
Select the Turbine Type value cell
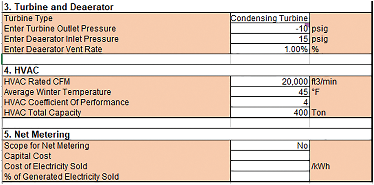(270, 18)
